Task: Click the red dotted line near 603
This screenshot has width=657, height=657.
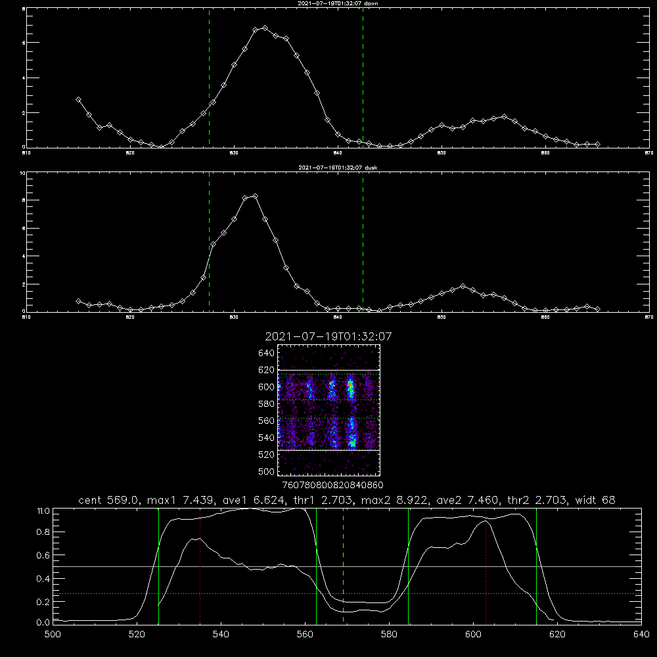Action: (486, 566)
